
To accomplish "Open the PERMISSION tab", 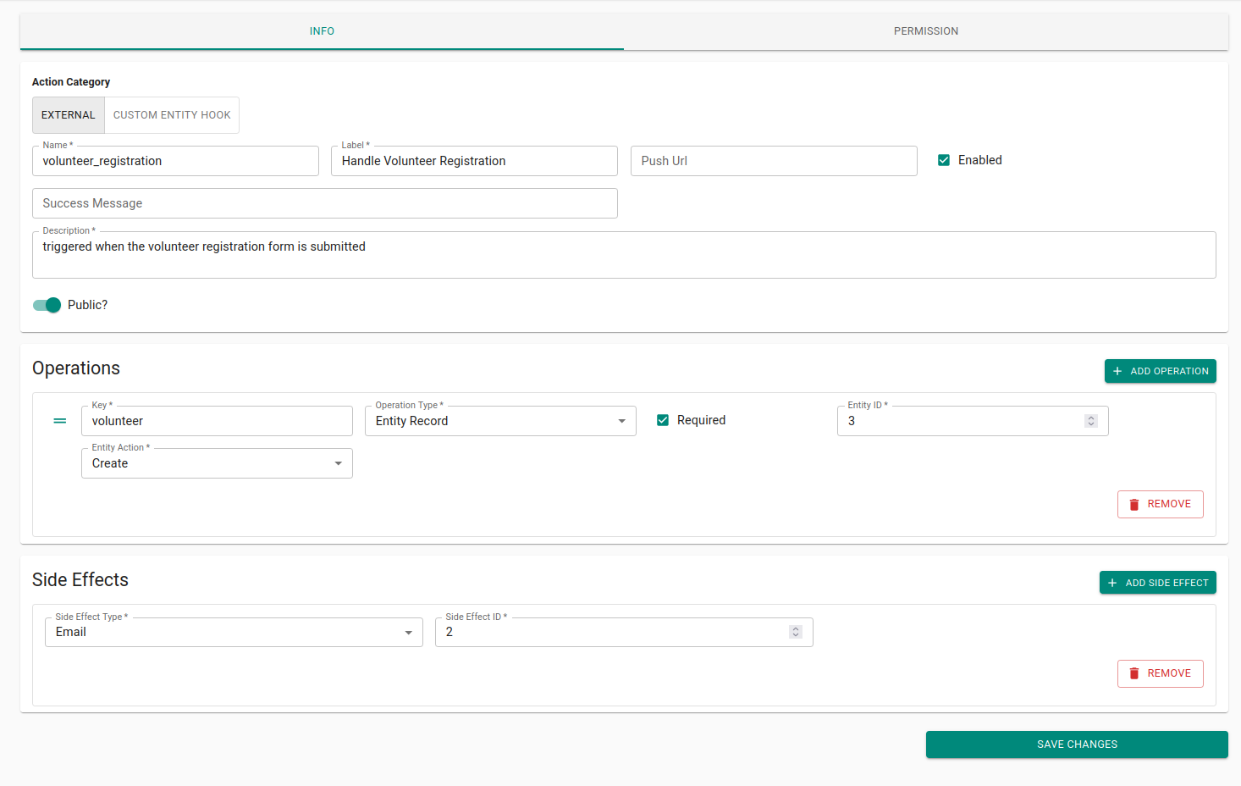I will [x=926, y=31].
